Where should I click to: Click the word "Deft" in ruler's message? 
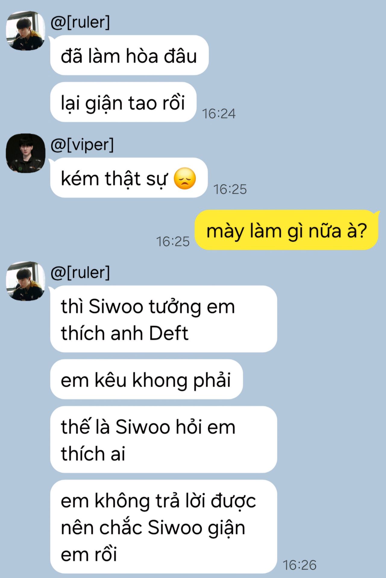click(169, 333)
